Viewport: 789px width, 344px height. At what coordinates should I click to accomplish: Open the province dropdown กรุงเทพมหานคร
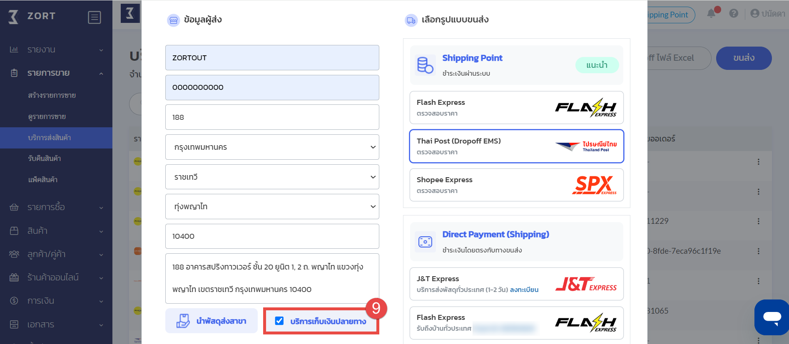272,147
